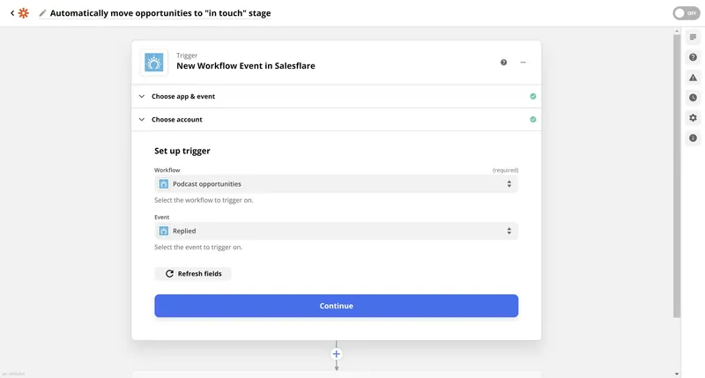Click the Salesflare icon inside Workflow field
The height and width of the screenshot is (378, 705).
(x=164, y=184)
